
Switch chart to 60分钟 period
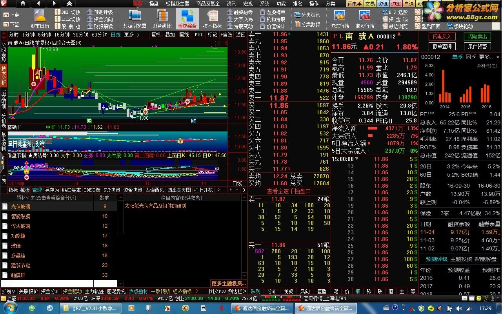[100, 35]
